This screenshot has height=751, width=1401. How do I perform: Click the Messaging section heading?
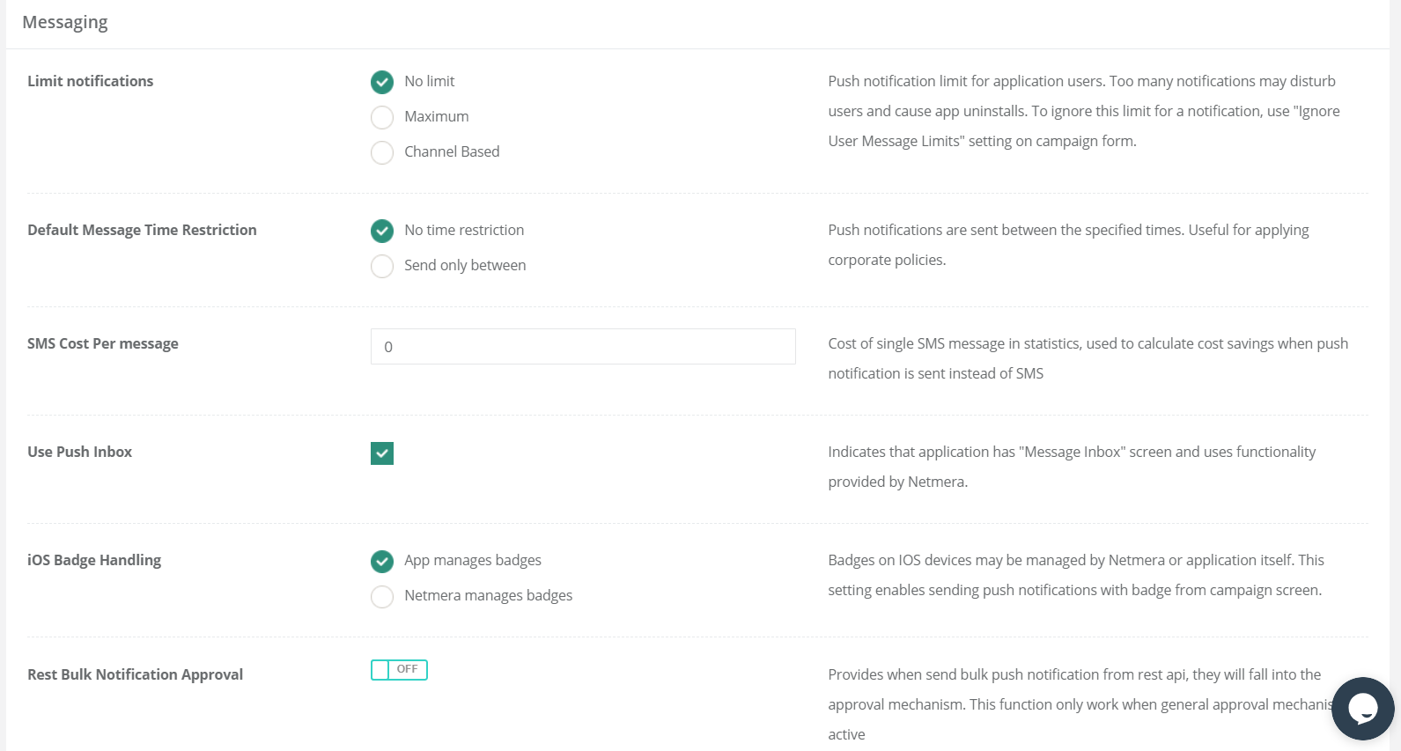tap(65, 23)
